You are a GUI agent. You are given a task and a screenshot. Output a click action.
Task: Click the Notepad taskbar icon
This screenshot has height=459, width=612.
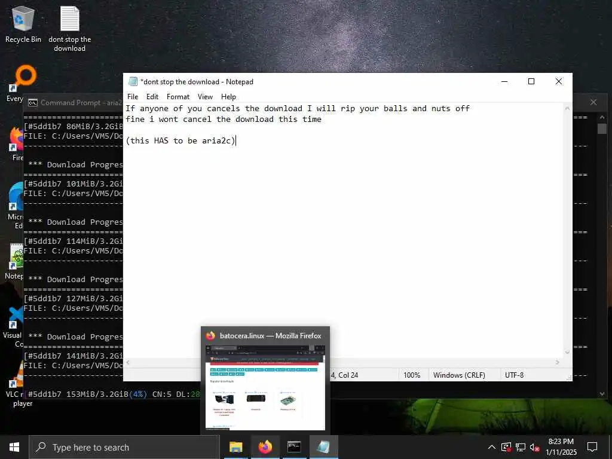(323, 447)
